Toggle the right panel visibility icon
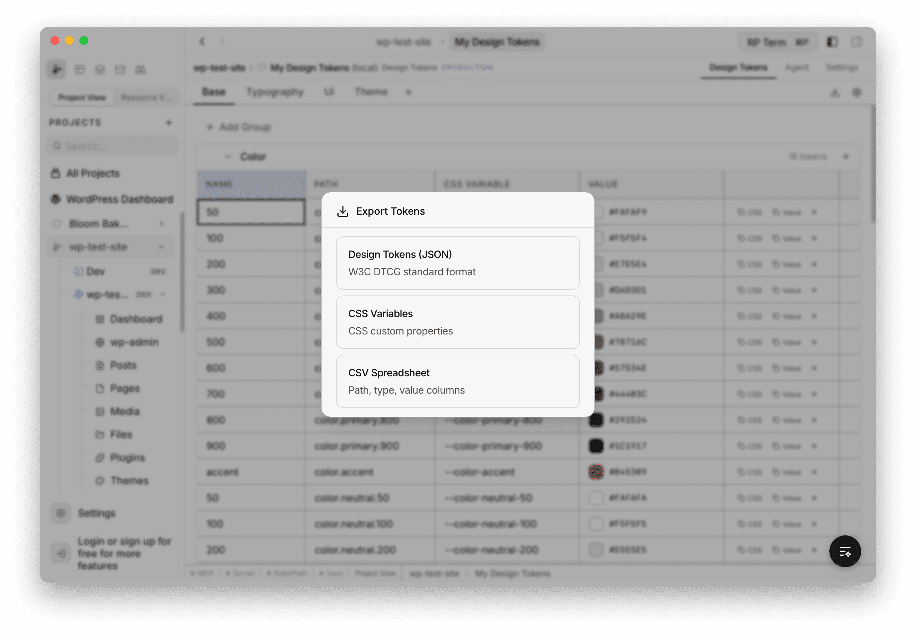This screenshot has width=916, height=635. 856,42
